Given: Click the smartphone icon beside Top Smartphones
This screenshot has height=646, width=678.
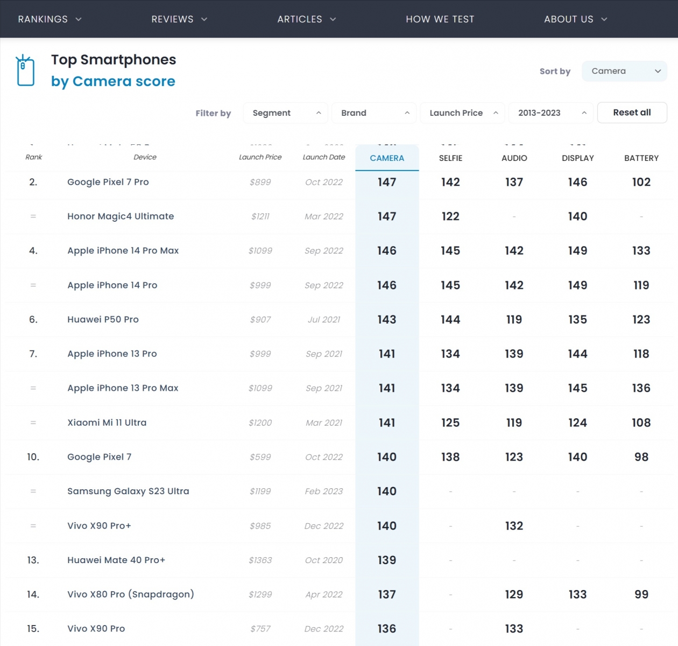Looking at the screenshot, I should [25, 71].
